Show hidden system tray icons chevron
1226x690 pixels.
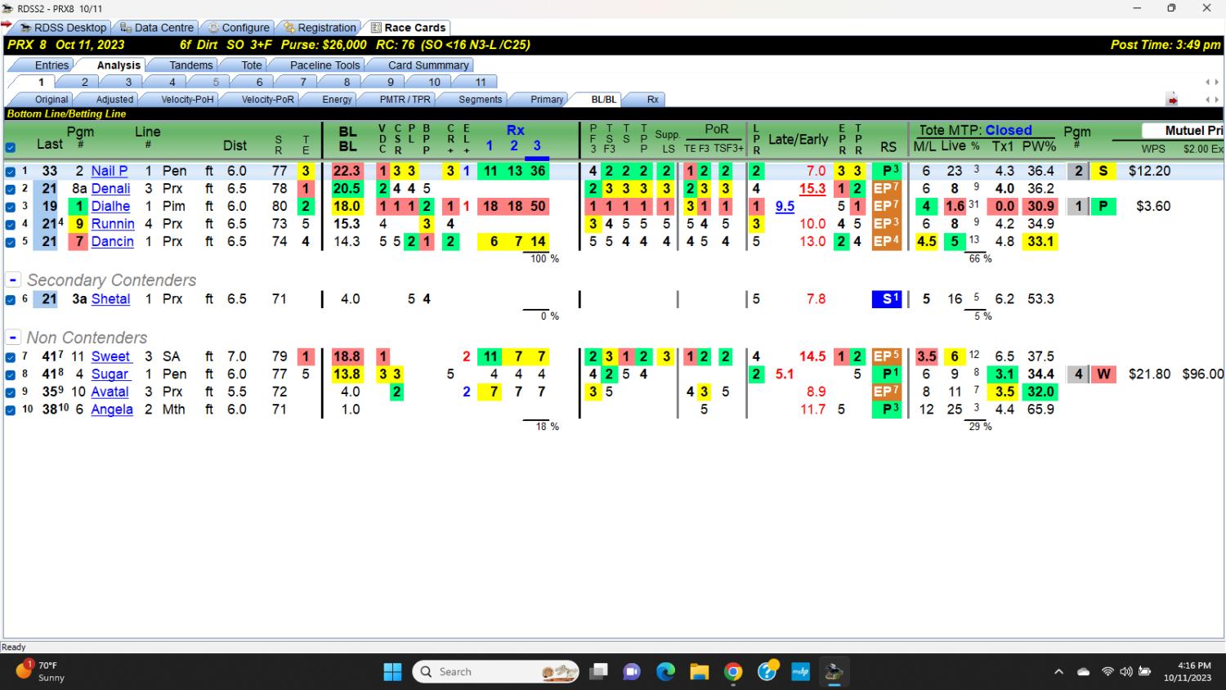click(1058, 672)
